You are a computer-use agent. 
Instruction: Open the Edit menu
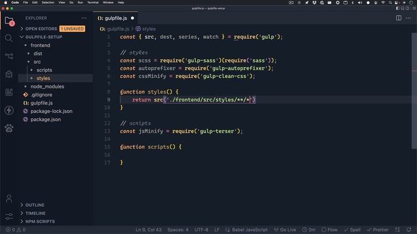(35, 3)
